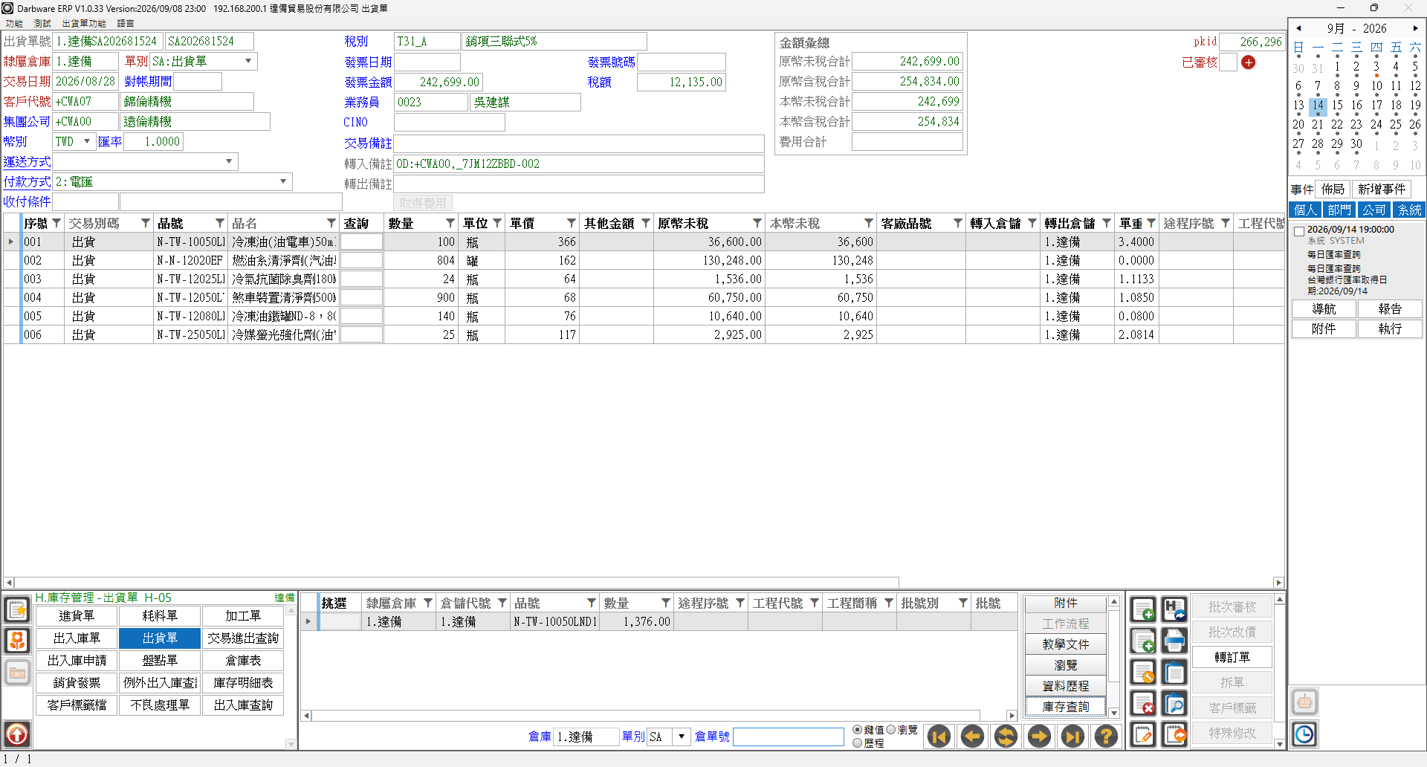Switch to the 個人 events tab
1427x767 pixels.
point(1305,210)
